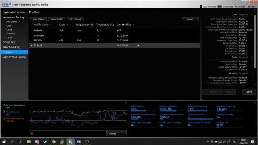
Task: Click the Stop Monitors icon
Action: (201, 6)
